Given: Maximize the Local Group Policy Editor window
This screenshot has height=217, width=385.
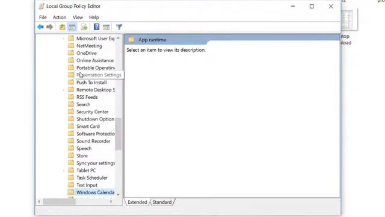Looking at the screenshot, I should 312,7.
